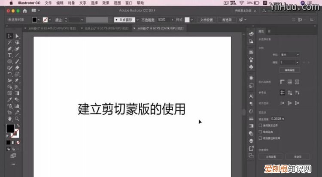Expand the opacity 100% arrow
This screenshot has height=177, width=322.
(172, 20)
